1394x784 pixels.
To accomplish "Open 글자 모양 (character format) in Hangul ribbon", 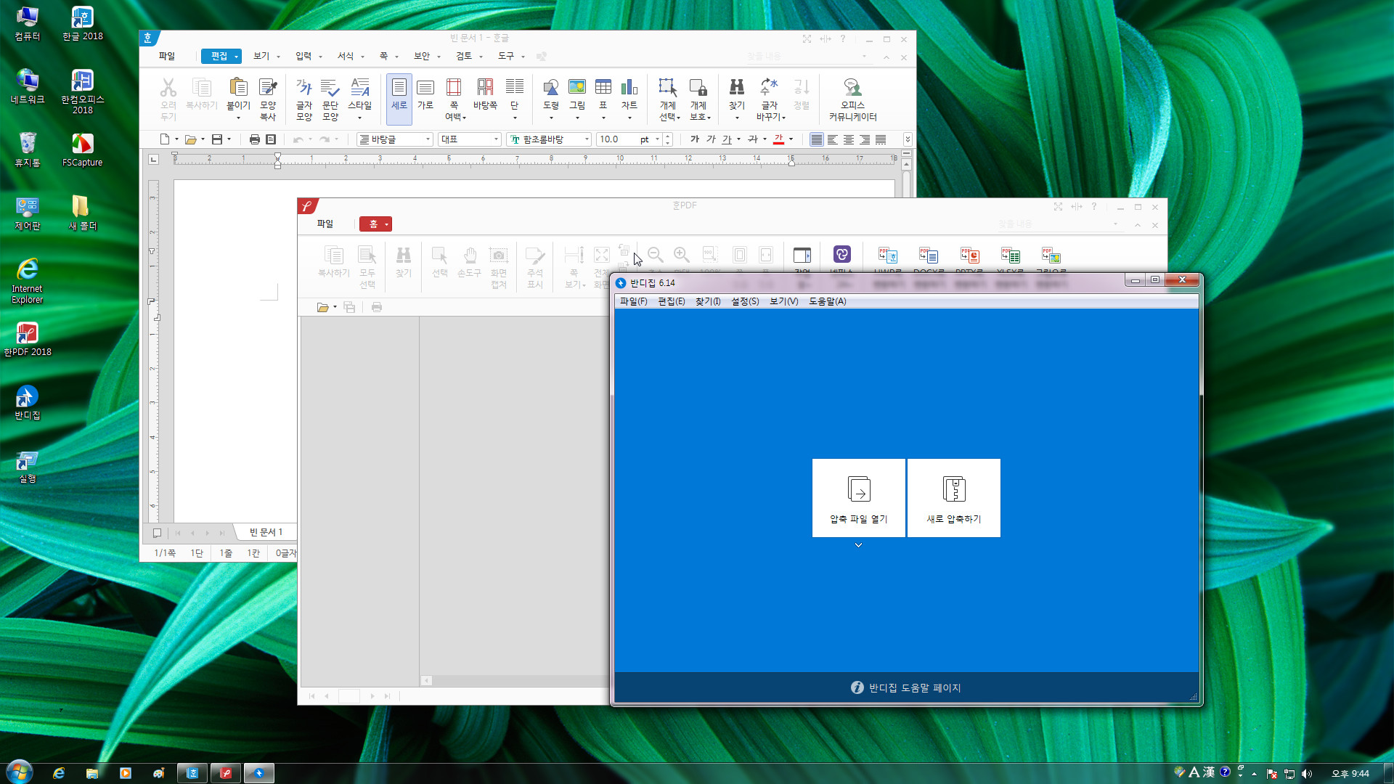I will click(304, 99).
